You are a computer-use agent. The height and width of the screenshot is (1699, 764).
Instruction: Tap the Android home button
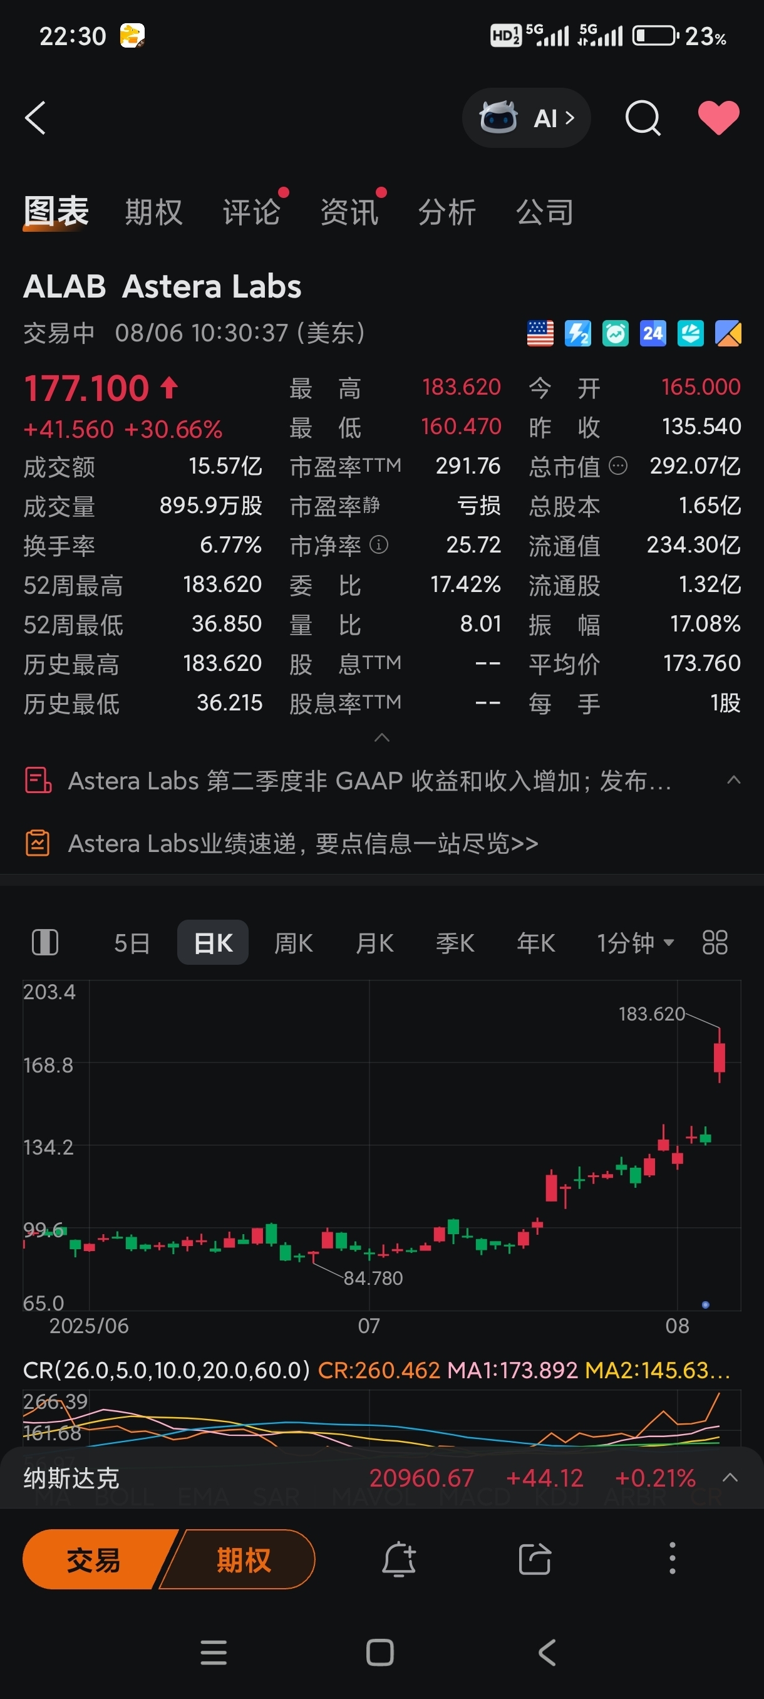click(x=380, y=1653)
